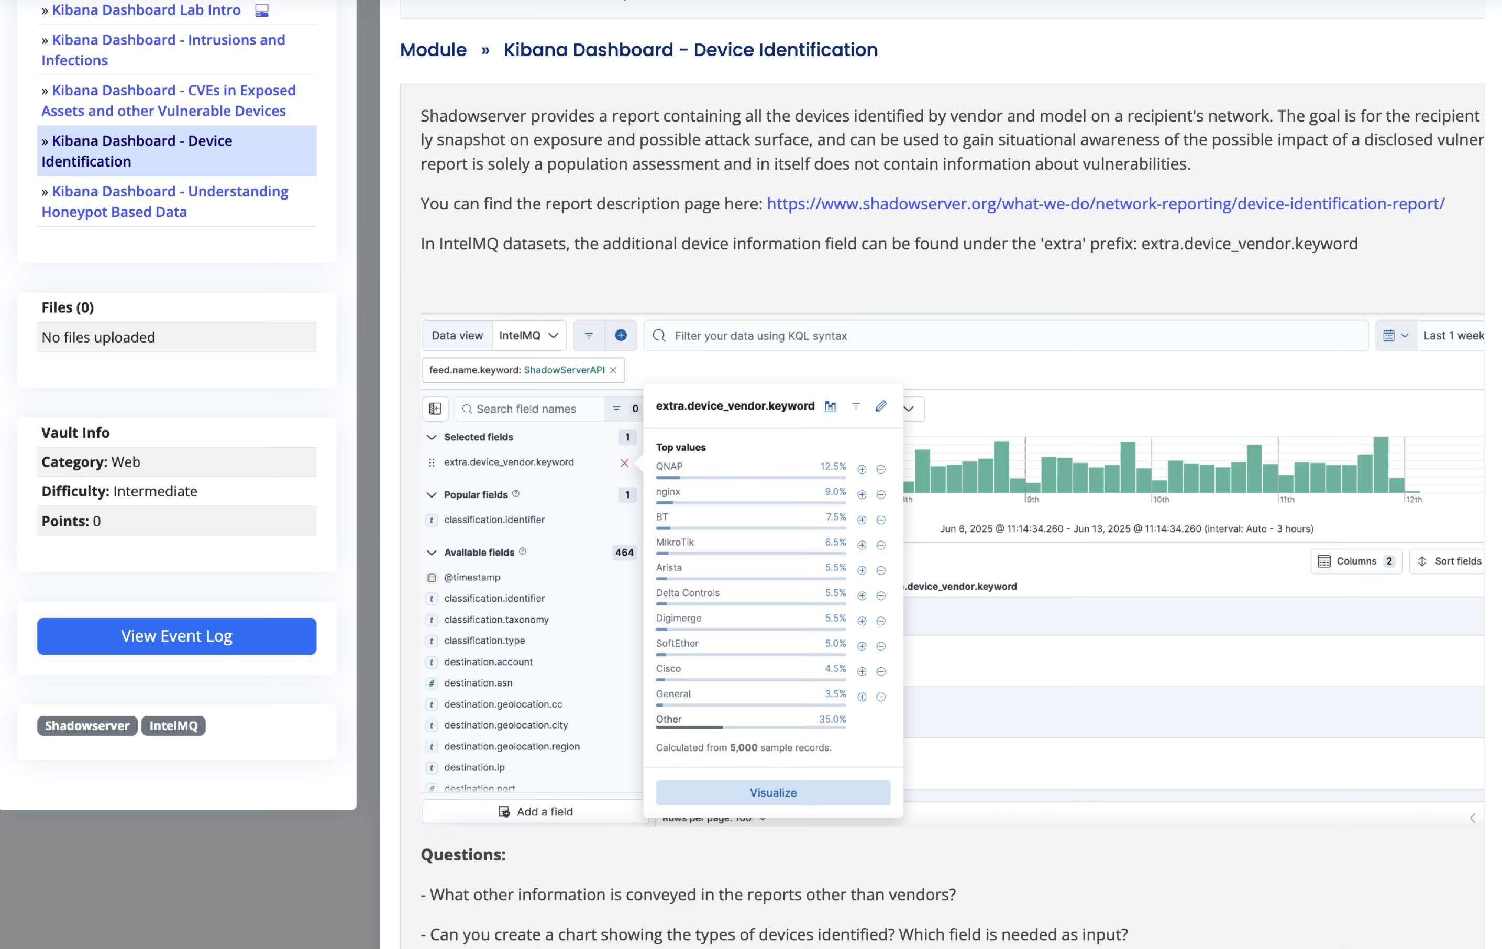
Task: Open Understanding Honeypot Based Data link
Action: (x=164, y=202)
